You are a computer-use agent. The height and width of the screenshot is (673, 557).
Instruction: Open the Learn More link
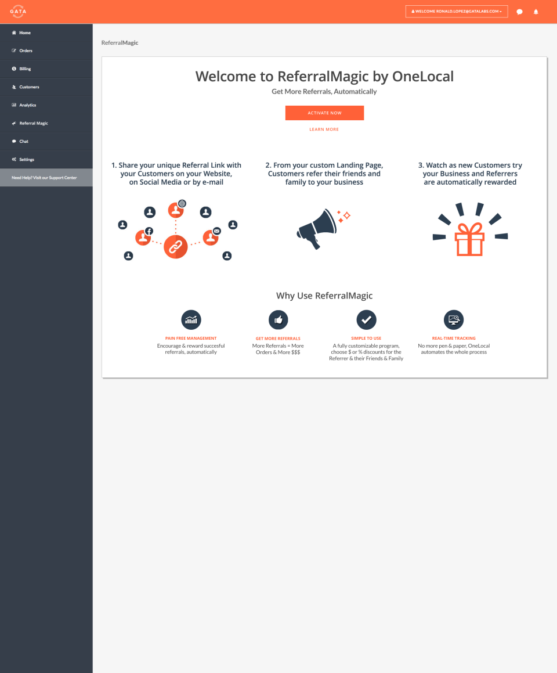coord(324,129)
